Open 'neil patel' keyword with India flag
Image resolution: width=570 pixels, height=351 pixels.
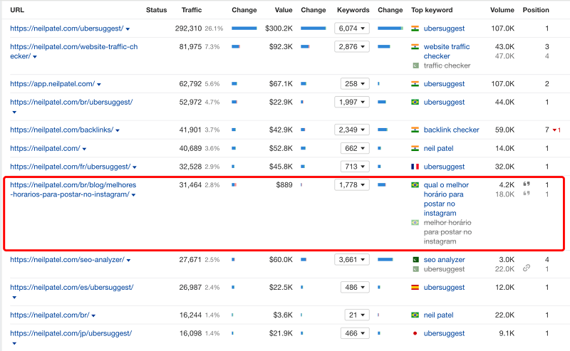point(438,148)
